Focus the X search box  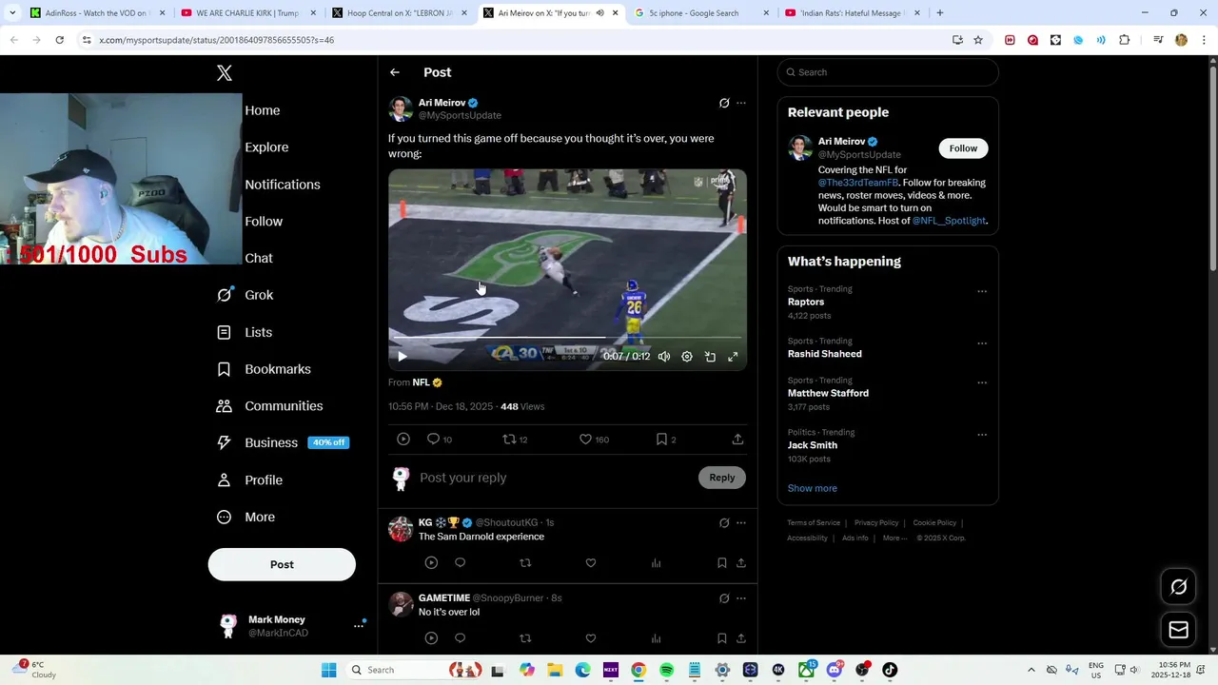tap(888, 72)
